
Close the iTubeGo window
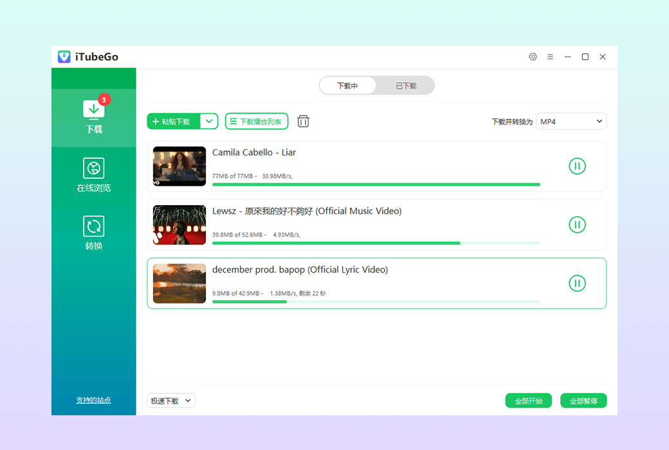[603, 57]
